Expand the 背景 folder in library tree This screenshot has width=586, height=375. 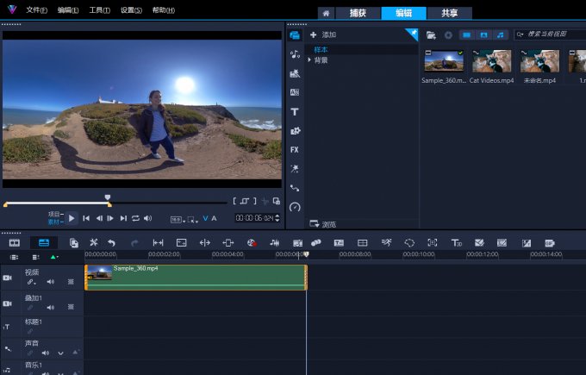[x=309, y=60]
